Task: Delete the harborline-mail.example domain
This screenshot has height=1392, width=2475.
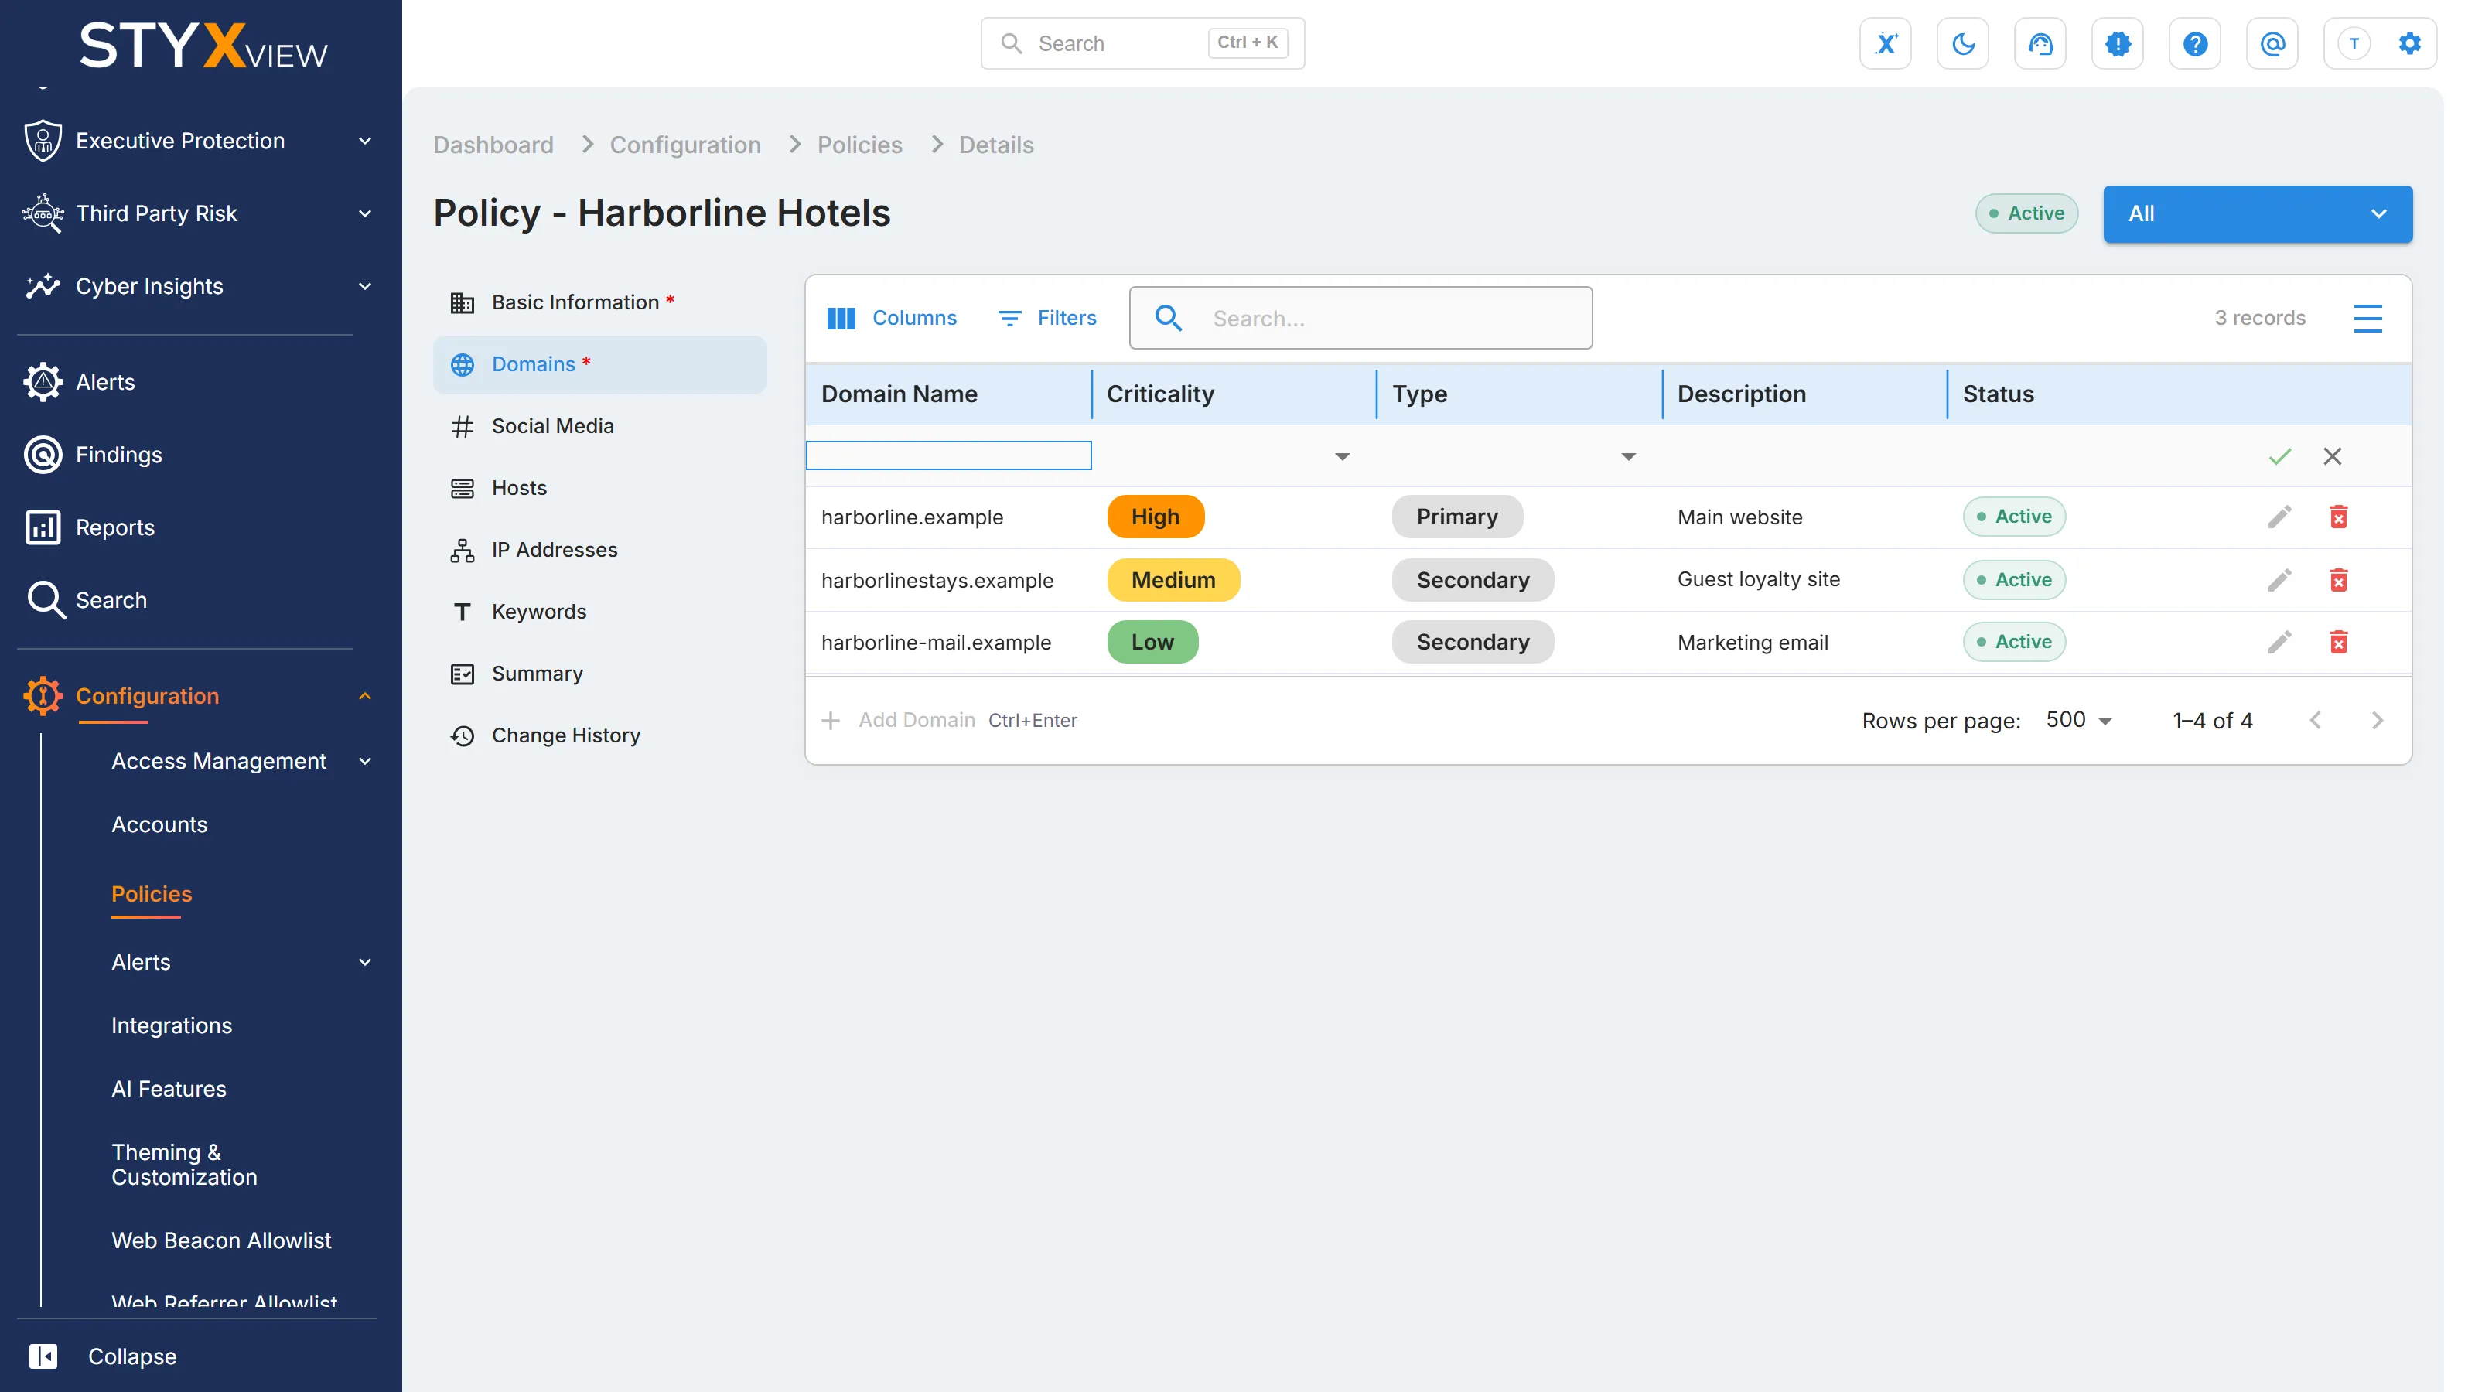Action: [2339, 642]
